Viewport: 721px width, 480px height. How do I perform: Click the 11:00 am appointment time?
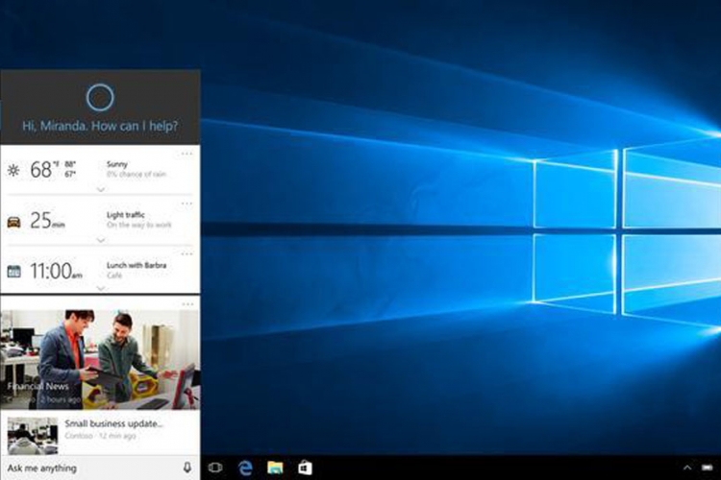tap(56, 271)
